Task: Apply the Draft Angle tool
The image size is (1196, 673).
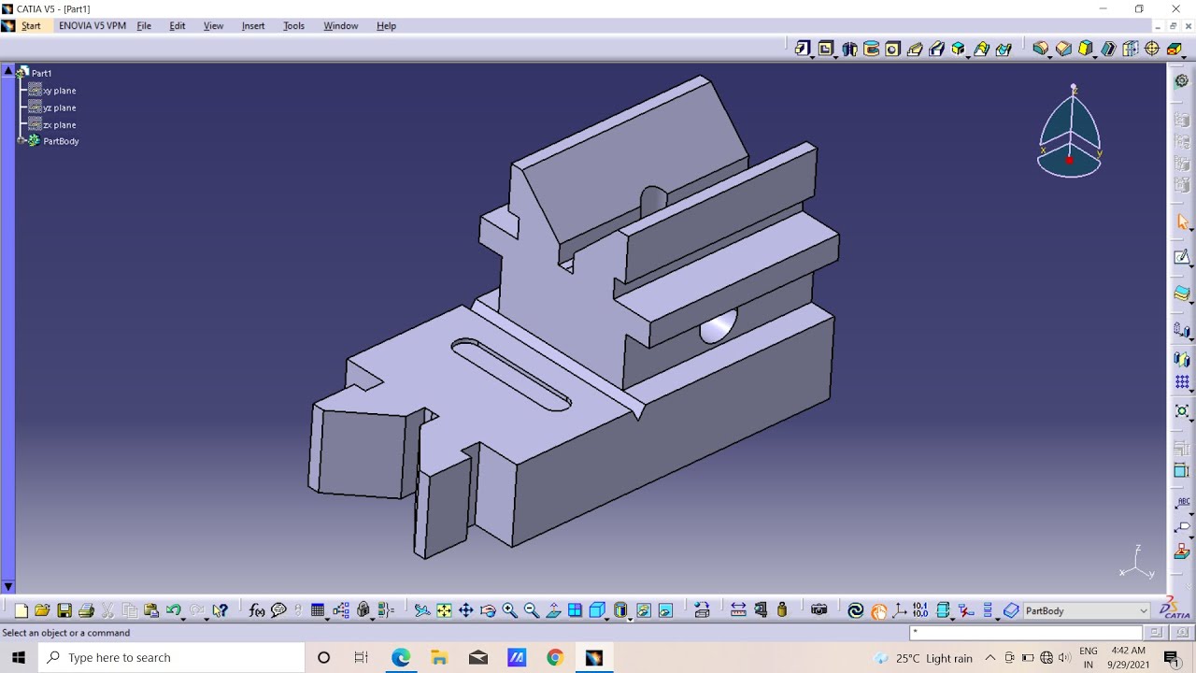Action: tap(1086, 49)
